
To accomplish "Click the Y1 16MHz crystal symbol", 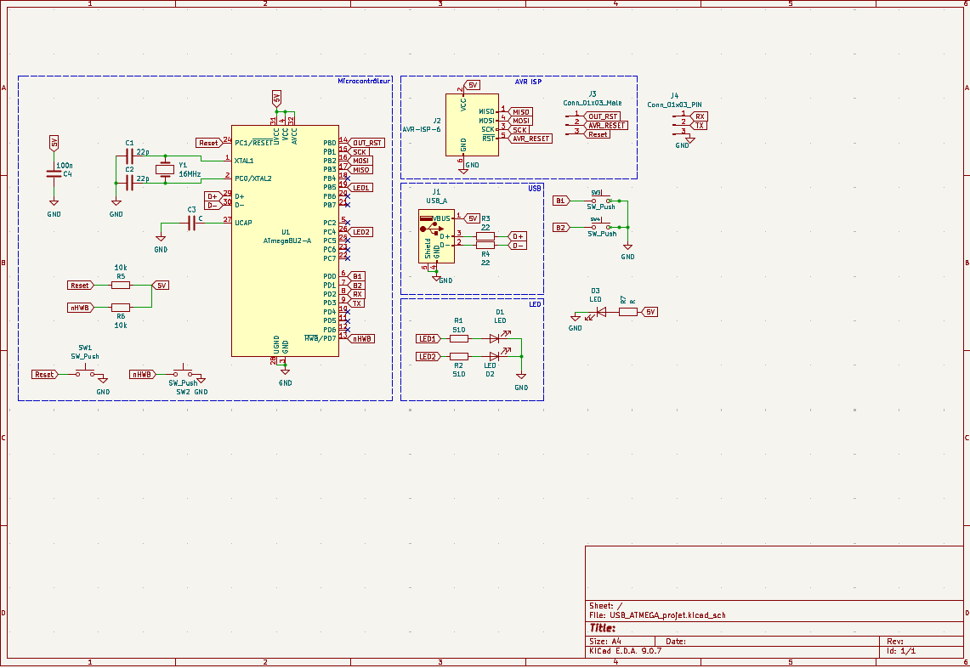I will tap(165, 169).
